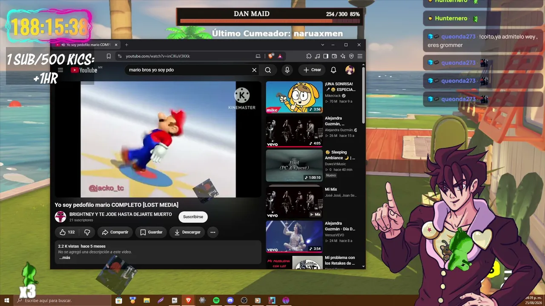Screen dimensions: 545x306
Task: Bookmark this page in the browser
Action: 109,56
